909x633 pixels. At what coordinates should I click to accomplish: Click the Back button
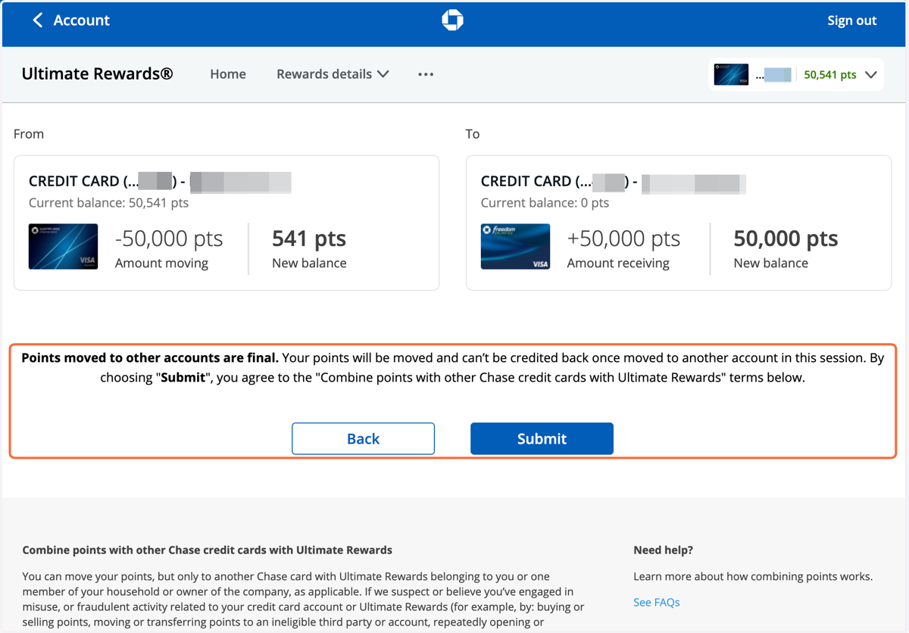click(363, 438)
